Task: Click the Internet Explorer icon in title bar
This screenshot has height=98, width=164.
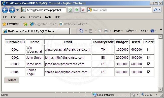Action: point(3,3)
